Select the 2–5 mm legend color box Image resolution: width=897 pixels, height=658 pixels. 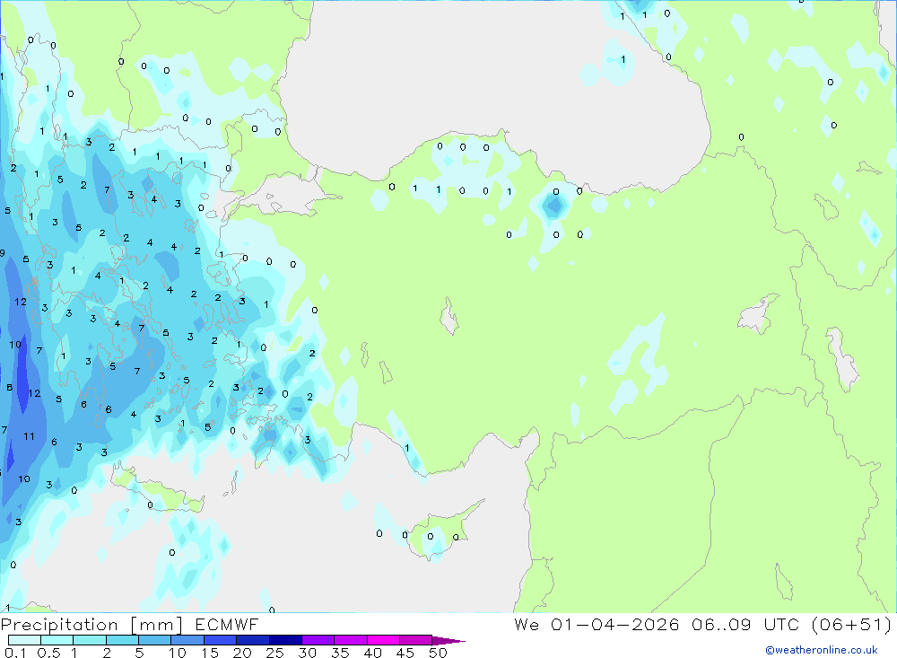122,640
